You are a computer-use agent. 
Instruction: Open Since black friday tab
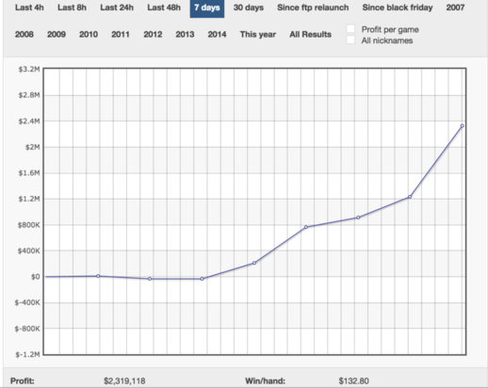coord(398,8)
